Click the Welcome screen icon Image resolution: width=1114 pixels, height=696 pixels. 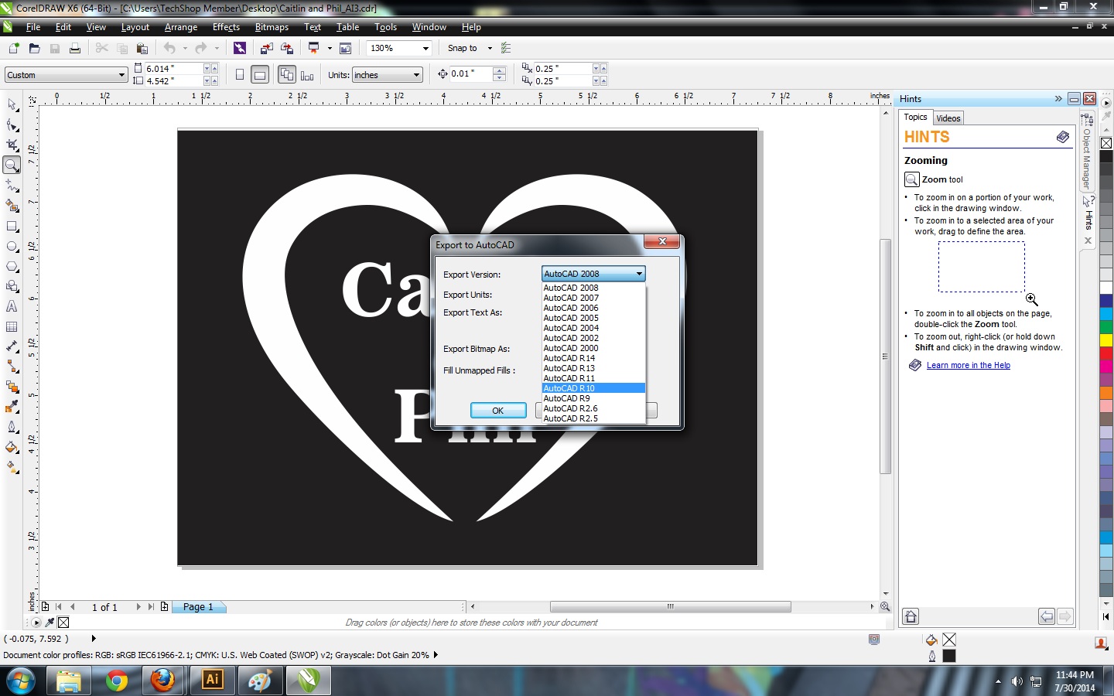tap(346, 48)
